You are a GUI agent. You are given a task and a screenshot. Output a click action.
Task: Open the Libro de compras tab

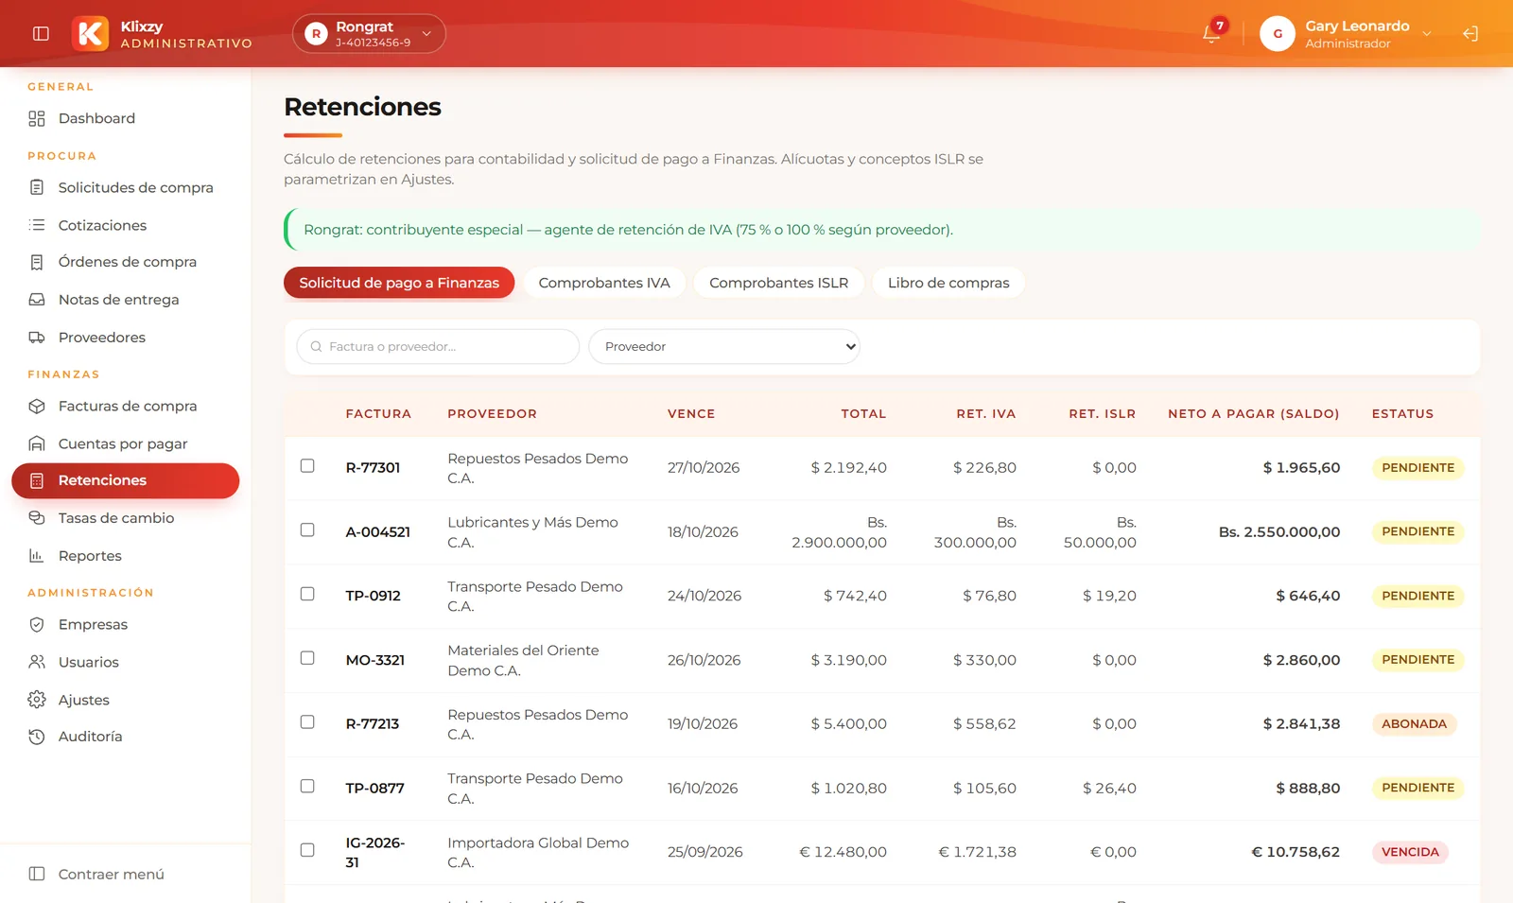[x=948, y=283]
